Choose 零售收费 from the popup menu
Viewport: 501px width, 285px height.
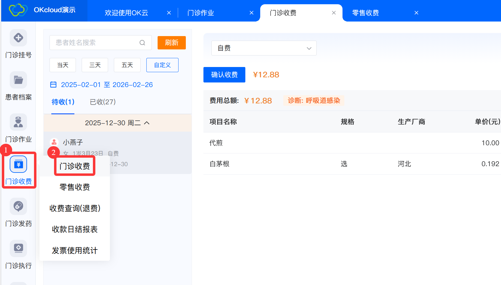[x=75, y=187]
